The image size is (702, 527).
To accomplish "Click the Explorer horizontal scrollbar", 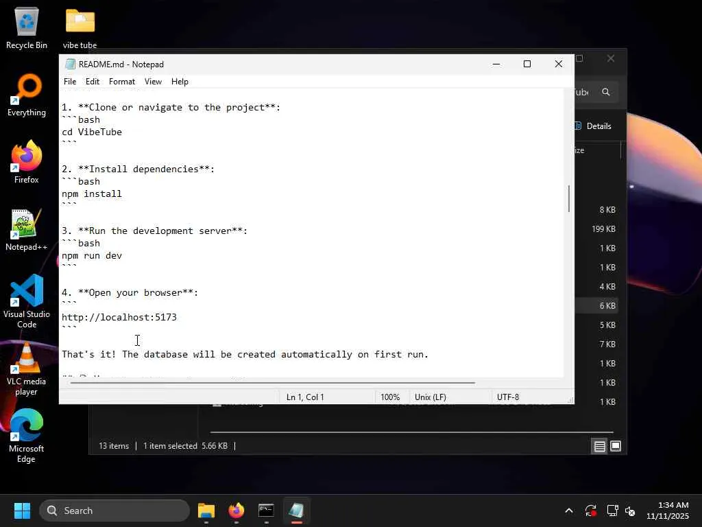I will 411,432.
